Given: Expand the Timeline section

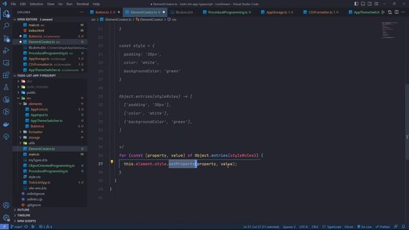Looking at the screenshot, I should [24, 215].
